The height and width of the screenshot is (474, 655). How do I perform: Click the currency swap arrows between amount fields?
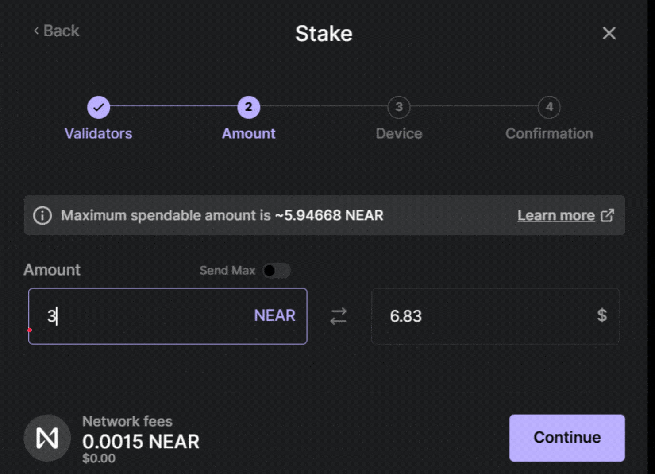(338, 316)
